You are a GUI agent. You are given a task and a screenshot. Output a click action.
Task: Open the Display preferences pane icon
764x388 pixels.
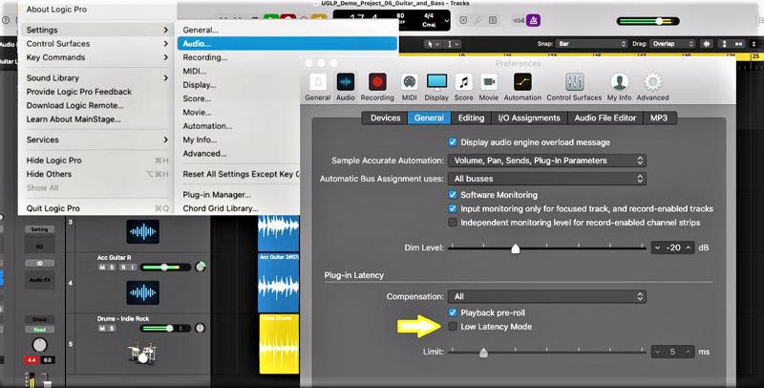pos(436,82)
